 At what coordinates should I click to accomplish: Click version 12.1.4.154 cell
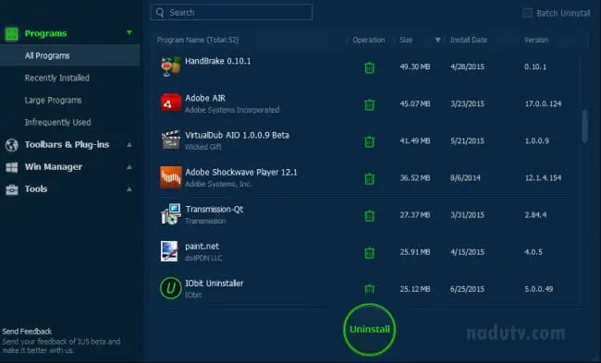(543, 177)
